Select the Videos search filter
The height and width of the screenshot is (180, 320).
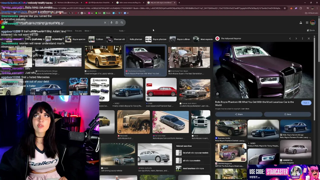click(x=69, y=31)
